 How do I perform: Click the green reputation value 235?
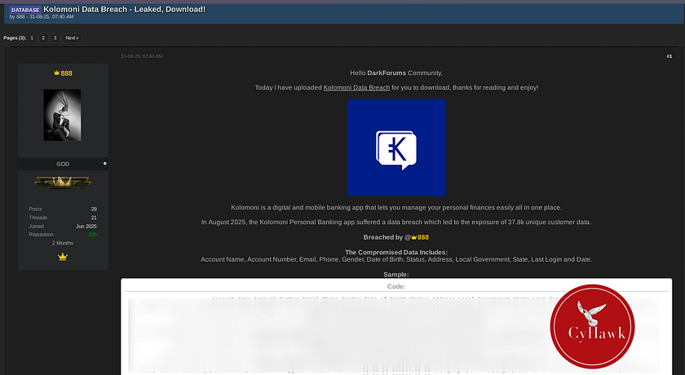click(x=93, y=235)
